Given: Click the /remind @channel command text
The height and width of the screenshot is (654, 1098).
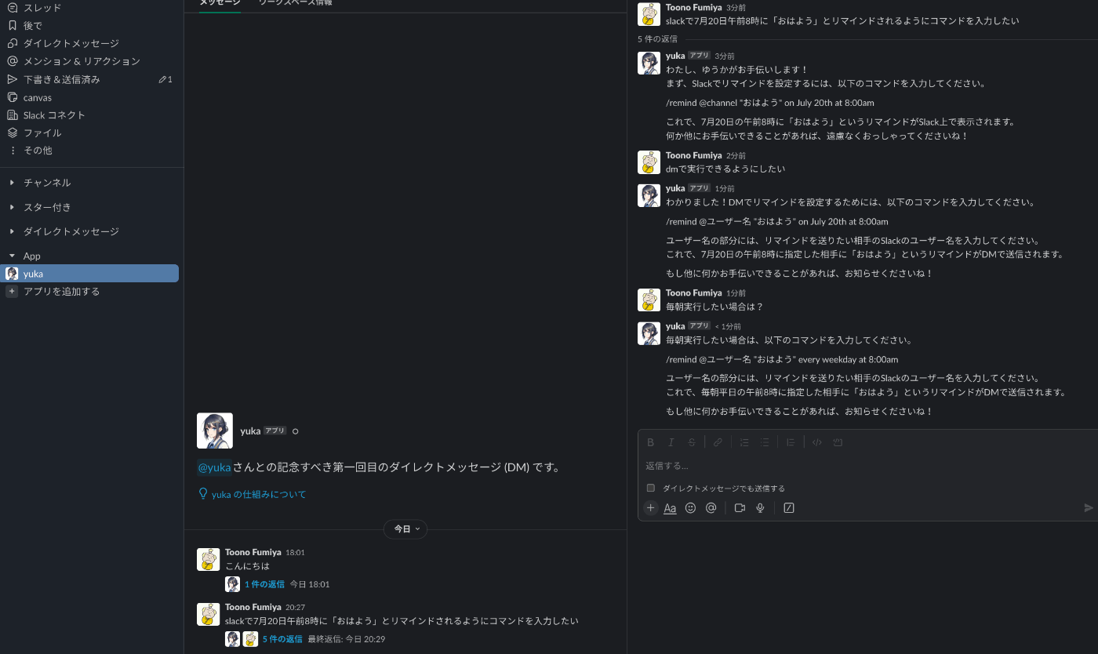Looking at the screenshot, I should [x=770, y=103].
